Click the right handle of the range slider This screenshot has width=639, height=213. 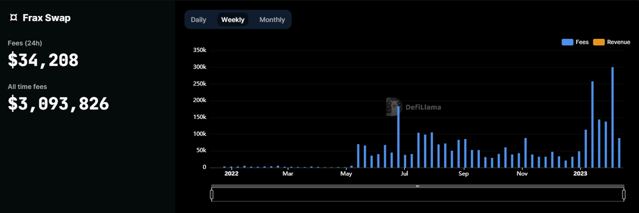[x=624, y=195]
